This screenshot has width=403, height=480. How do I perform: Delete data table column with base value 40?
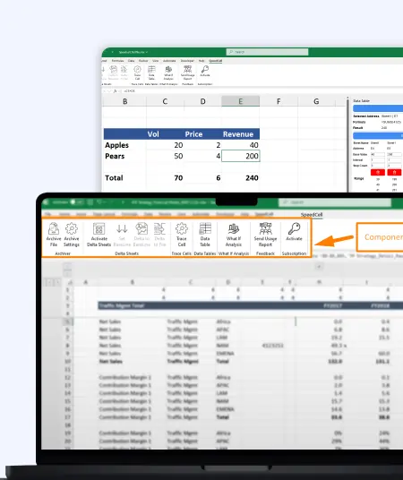(x=378, y=172)
